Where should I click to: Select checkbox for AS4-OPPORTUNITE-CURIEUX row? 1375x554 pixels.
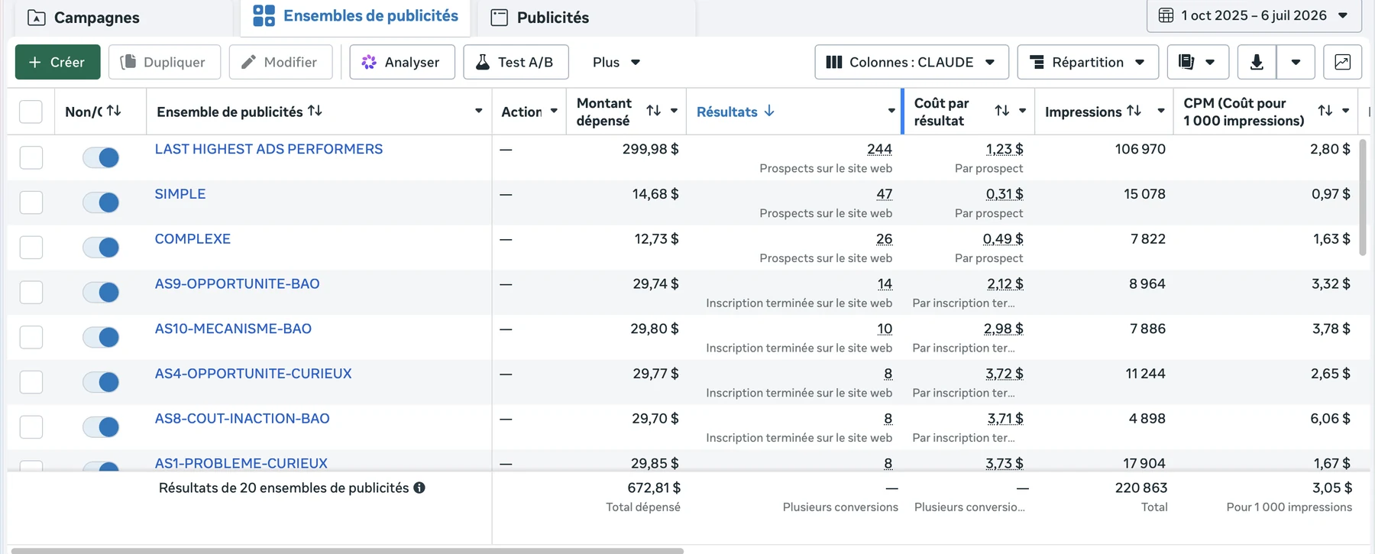coord(31,382)
